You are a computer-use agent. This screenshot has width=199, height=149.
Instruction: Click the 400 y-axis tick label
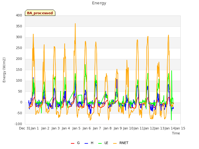click(x=19, y=16)
